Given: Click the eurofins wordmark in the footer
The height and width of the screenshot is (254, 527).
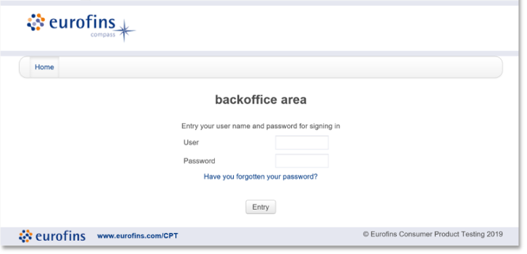Looking at the screenshot, I should click(60, 236).
